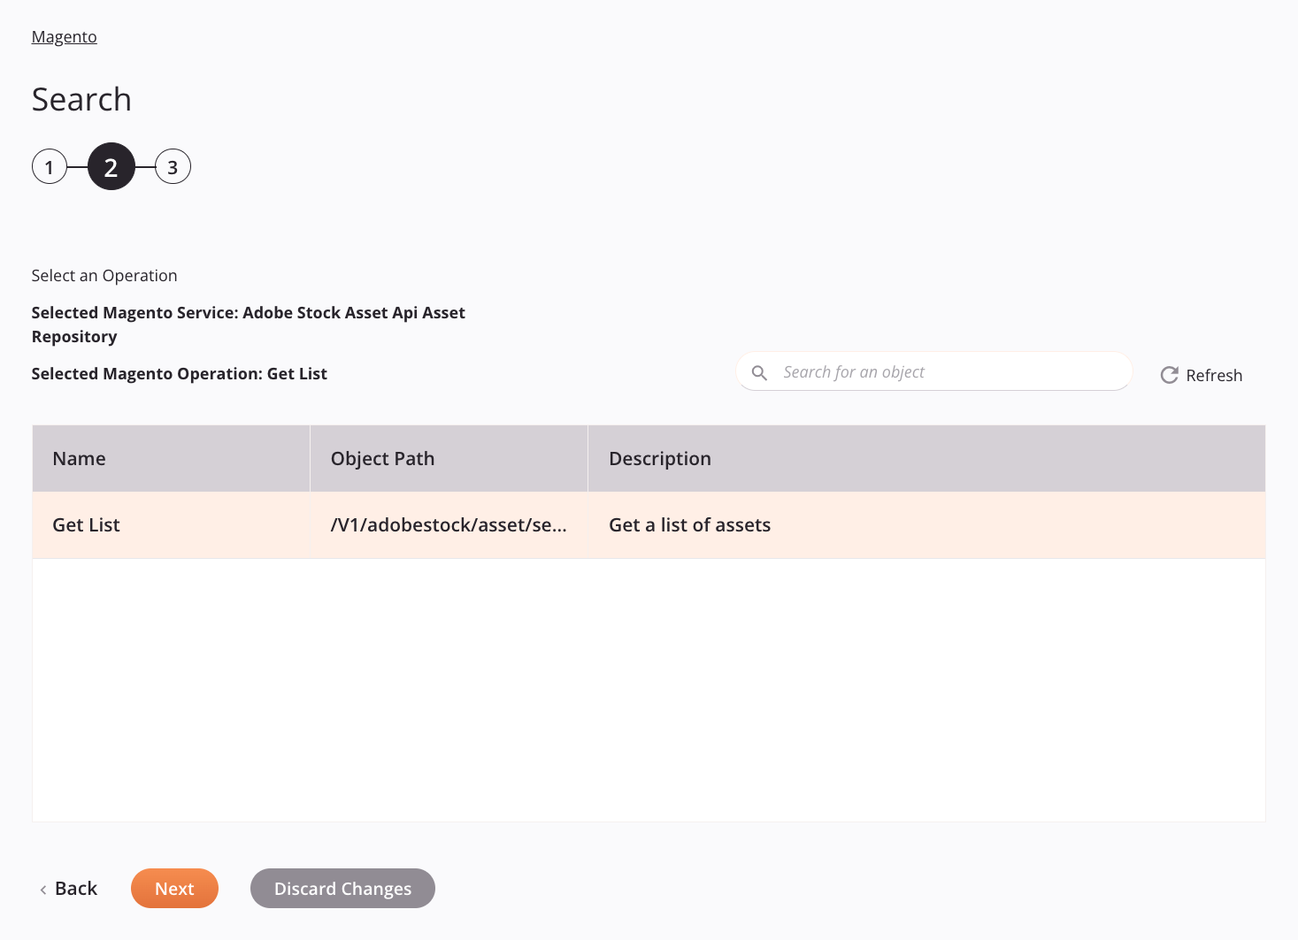Screen dimensions: 1298x940
Task: Refresh the operations list via Refresh label
Action: point(1214,375)
